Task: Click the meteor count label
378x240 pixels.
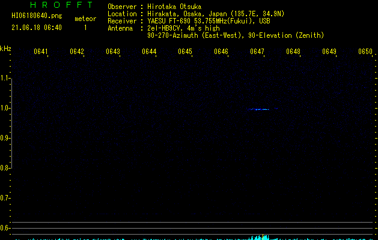Action: click(x=85, y=19)
